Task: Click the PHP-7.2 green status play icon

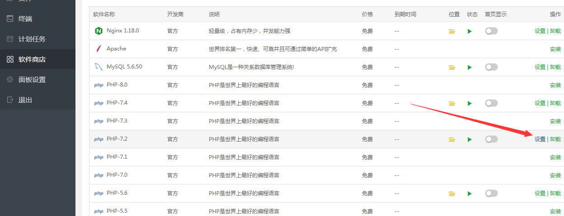Action: click(470, 139)
